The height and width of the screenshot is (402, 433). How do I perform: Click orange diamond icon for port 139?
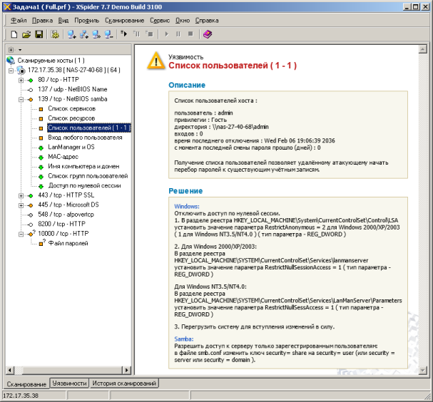[x=31, y=99]
